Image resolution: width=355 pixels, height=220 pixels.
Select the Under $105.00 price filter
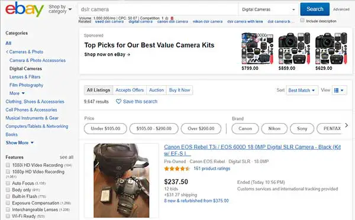tap(105, 128)
